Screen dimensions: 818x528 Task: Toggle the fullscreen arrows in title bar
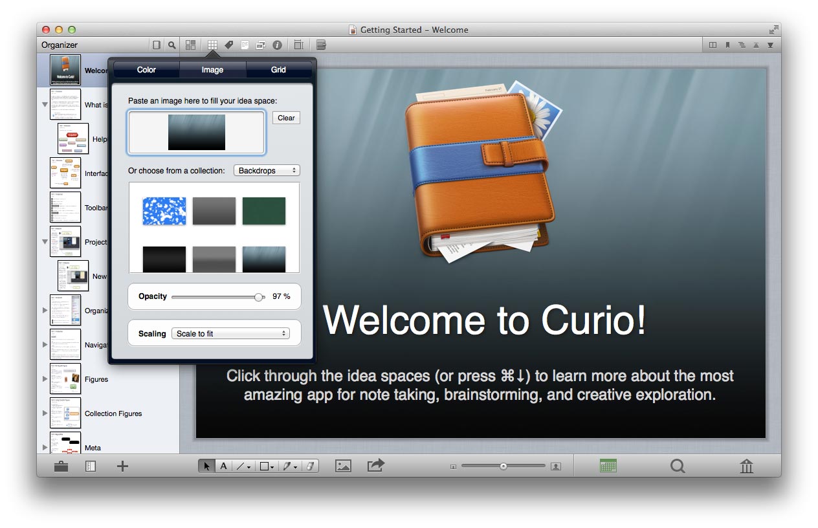click(x=773, y=30)
